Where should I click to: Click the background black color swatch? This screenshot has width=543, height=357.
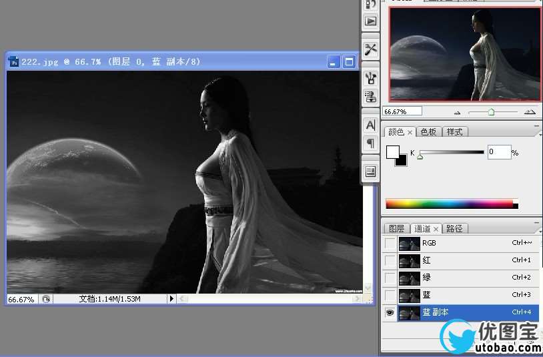pyautogui.click(x=402, y=161)
